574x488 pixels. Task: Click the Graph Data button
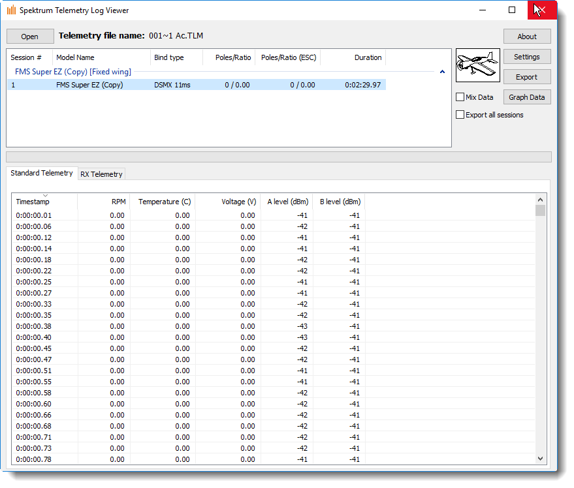coord(526,97)
